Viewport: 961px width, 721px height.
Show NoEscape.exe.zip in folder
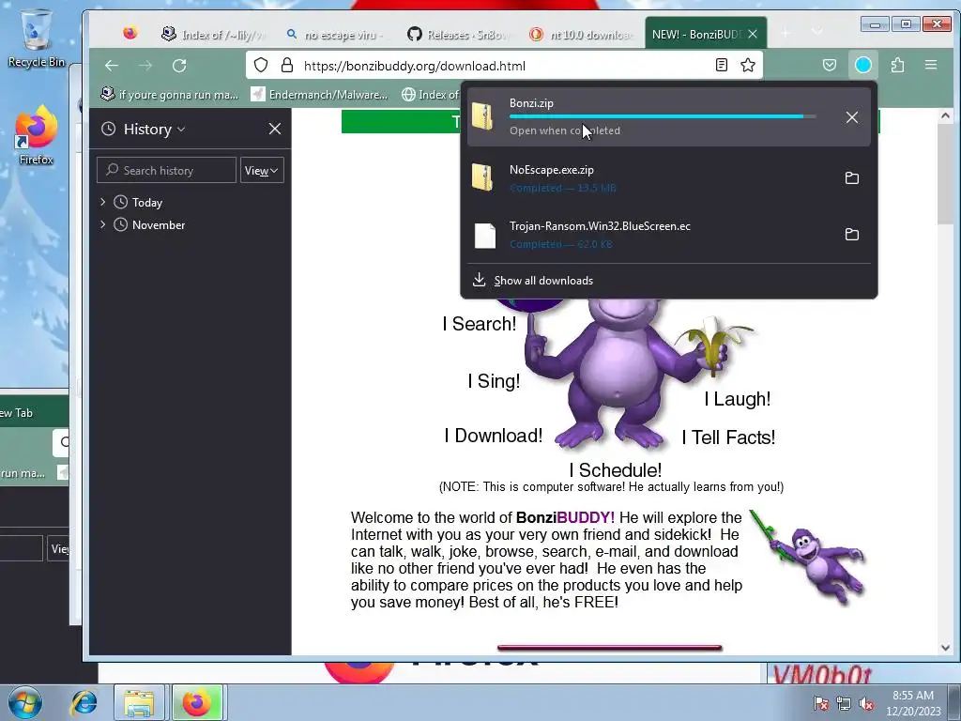coord(852,177)
